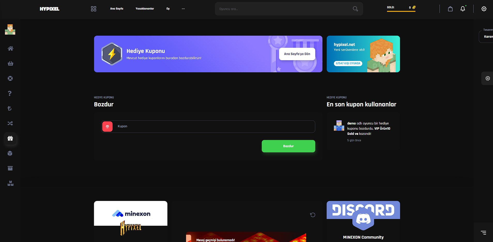This screenshot has width=493, height=242.
Task: Click the home icon in left sidebar
Action: pyautogui.click(x=10, y=49)
